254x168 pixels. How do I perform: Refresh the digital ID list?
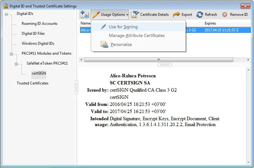point(207,15)
